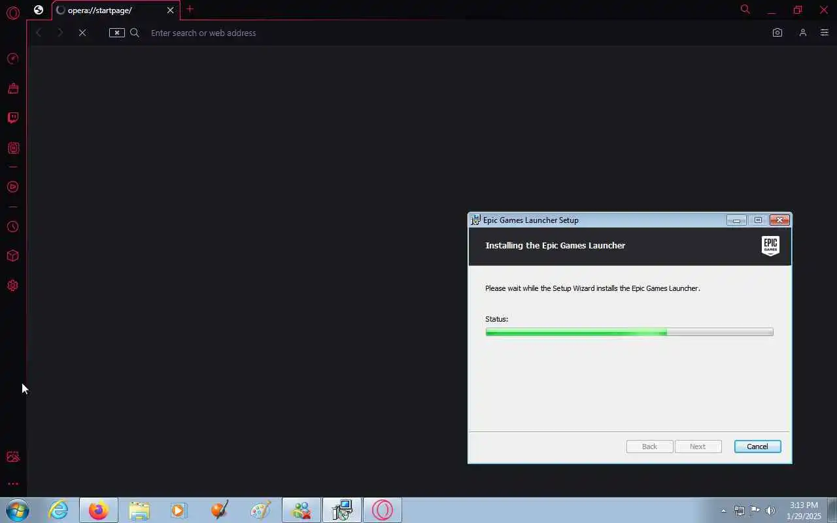Image resolution: width=837 pixels, height=523 pixels.
Task: Open GX Corner bag icon in sidebar
Action: pos(12,88)
